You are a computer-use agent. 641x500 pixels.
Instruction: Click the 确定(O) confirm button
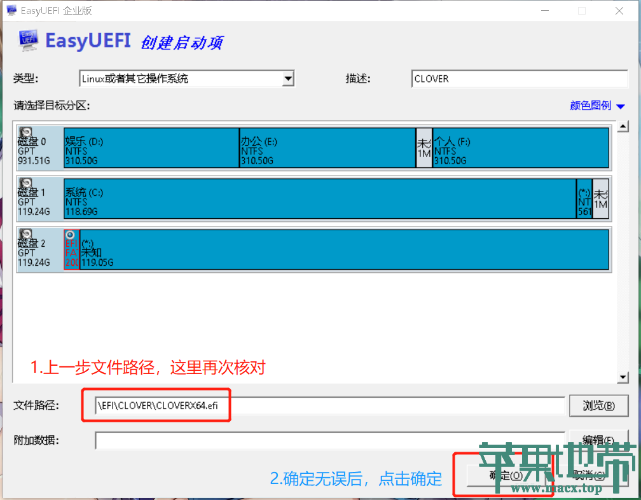(506, 475)
